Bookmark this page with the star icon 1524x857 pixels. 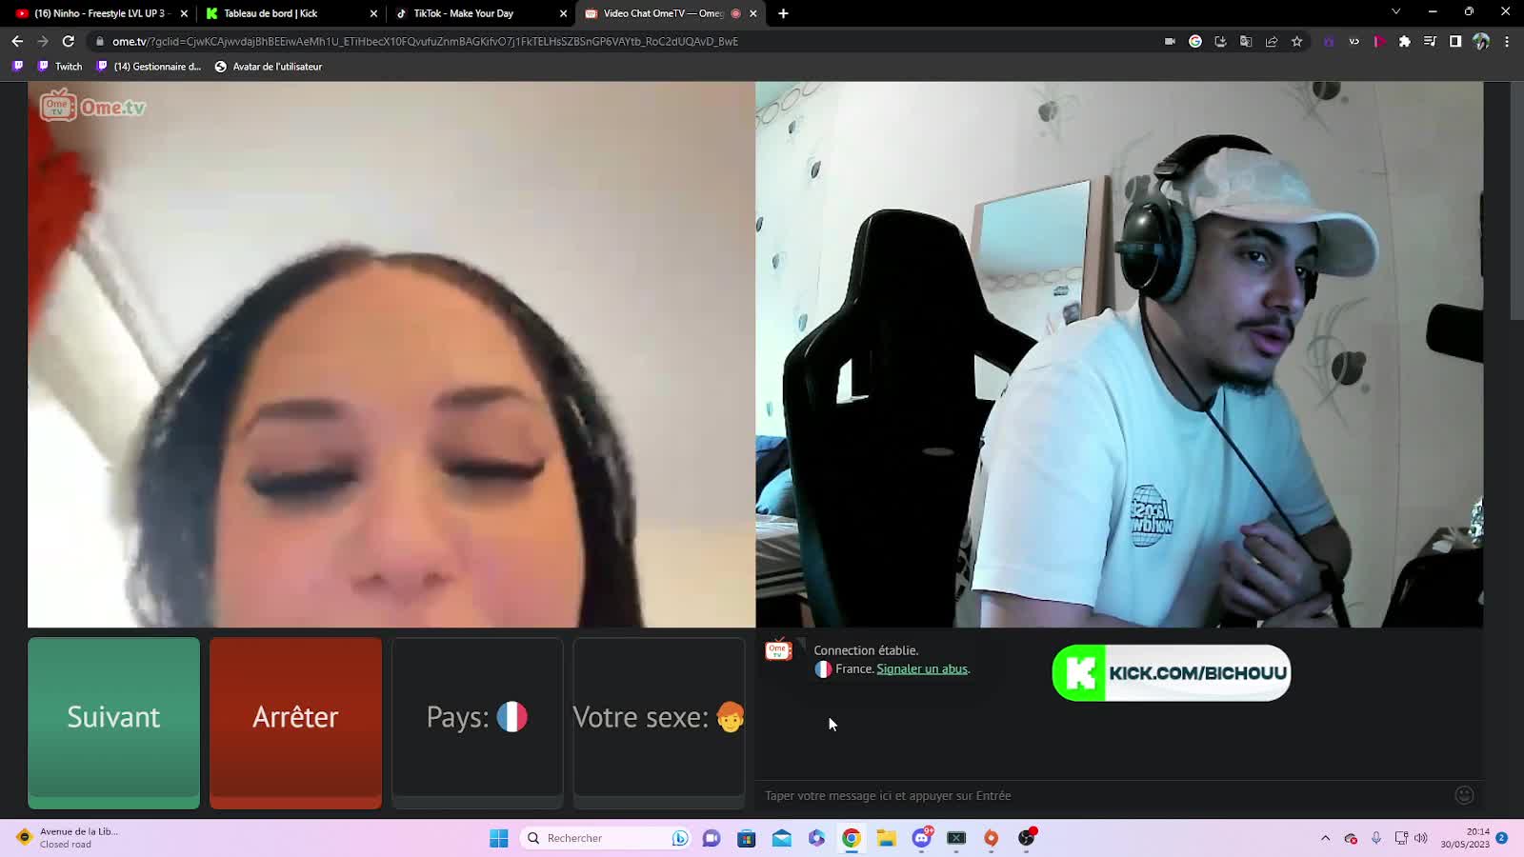click(1296, 42)
